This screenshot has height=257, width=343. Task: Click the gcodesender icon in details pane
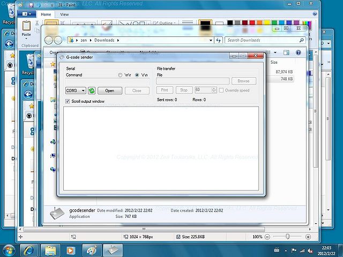tap(57, 213)
